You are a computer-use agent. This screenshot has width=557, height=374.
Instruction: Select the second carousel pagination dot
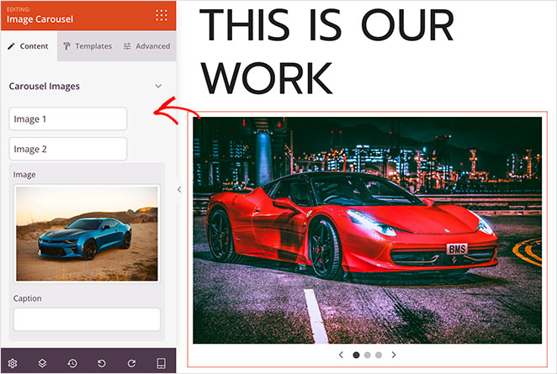(x=368, y=355)
